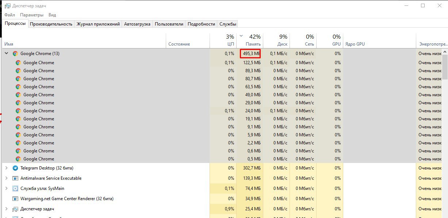The height and width of the screenshot is (218, 448).
Task: Click the Wargaming.net Game Center Renderer icon
Action: pos(15,199)
